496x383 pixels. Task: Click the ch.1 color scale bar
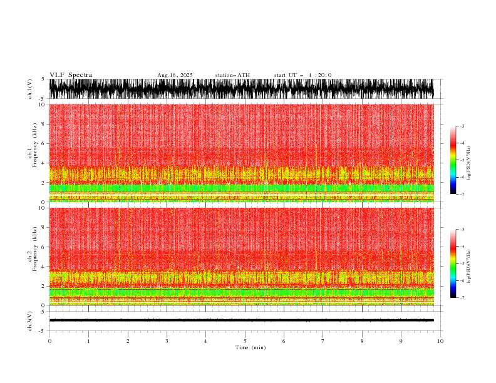(x=453, y=160)
